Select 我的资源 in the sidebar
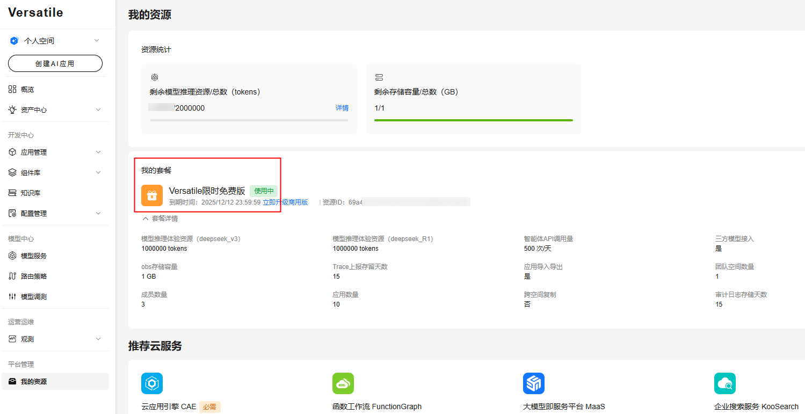805x414 pixels. [x=55, y=381]
